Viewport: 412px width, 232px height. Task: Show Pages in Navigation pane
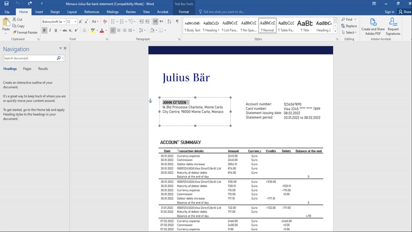(27, 68)
